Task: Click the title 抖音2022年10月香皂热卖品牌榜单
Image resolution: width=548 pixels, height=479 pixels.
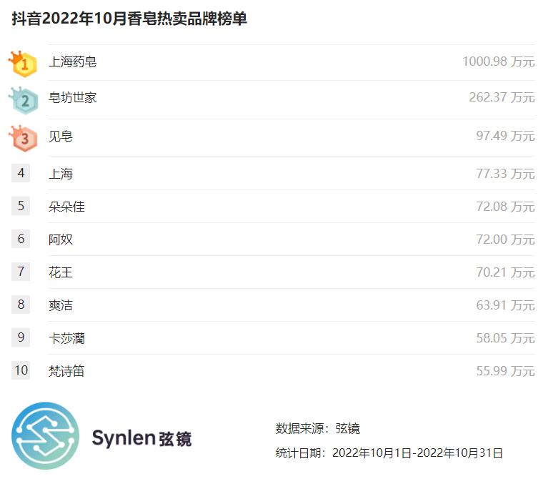Action: tap(129, 19)
